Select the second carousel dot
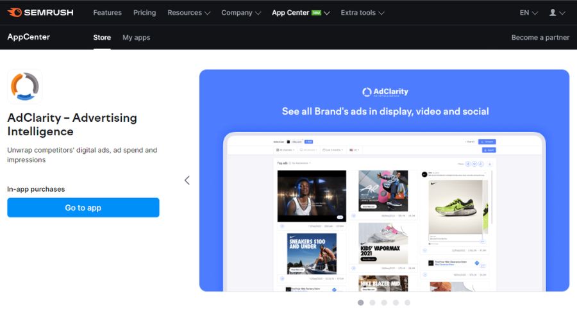577x325 pixels. [372, 303]
